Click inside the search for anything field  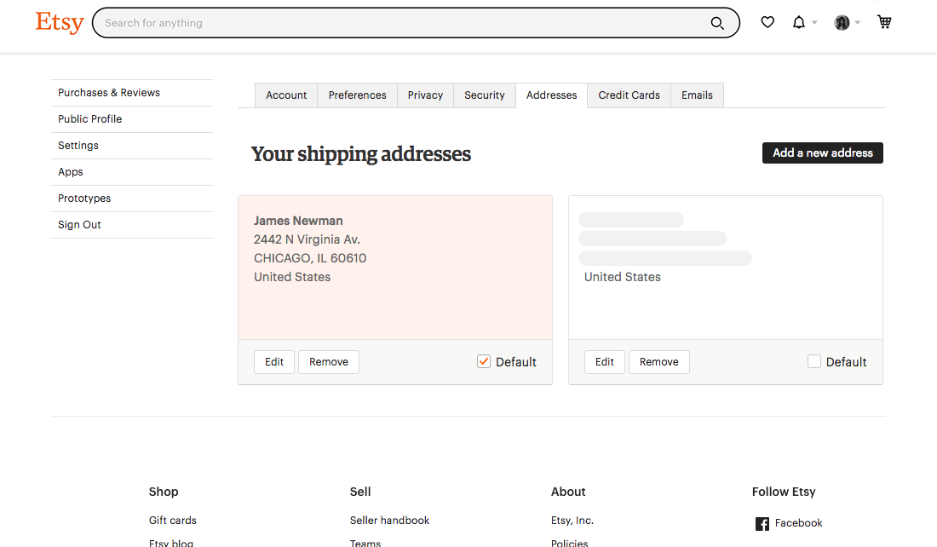tap(383, 22)
